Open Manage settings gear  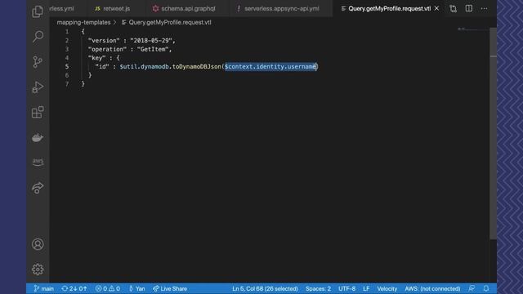[x=38, y=269]
